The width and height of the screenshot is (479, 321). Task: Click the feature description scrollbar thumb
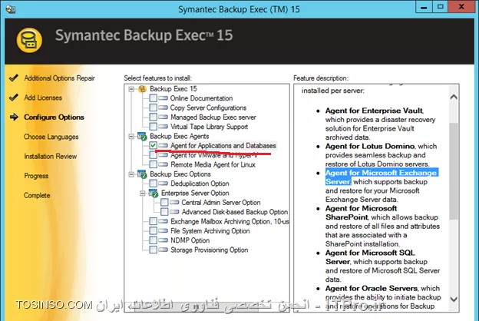pos(454,171)
